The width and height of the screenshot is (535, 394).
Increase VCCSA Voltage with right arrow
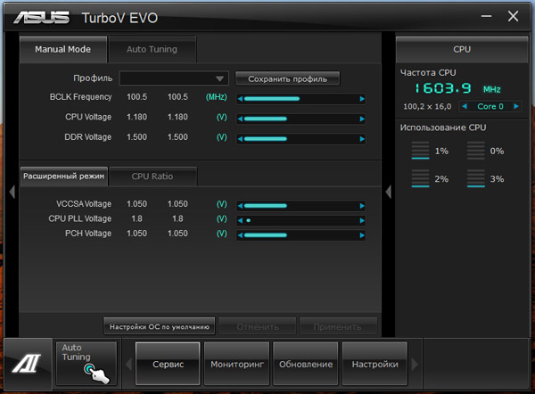coord(362,206)
